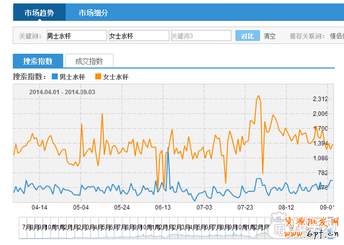Click the 清空 clear link
This screenshot has width=344, height=245.
269,36
